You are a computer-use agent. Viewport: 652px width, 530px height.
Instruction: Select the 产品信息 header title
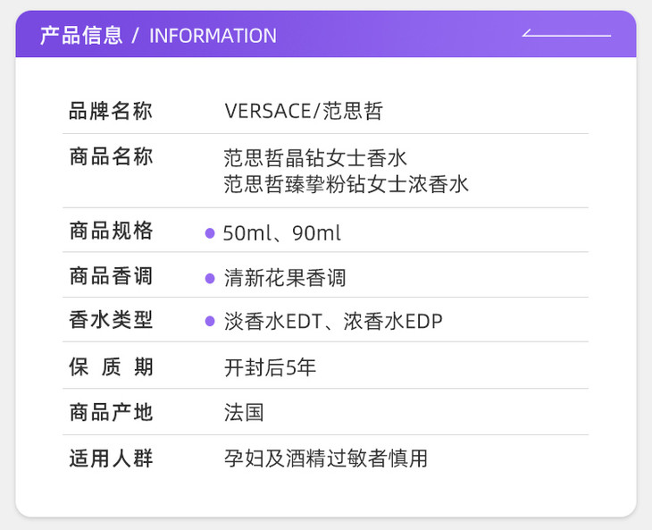[x=80, y=36]
